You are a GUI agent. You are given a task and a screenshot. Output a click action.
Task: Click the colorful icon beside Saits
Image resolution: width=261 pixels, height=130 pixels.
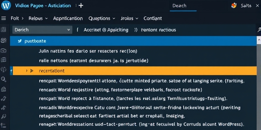click(x=234, y=6)
